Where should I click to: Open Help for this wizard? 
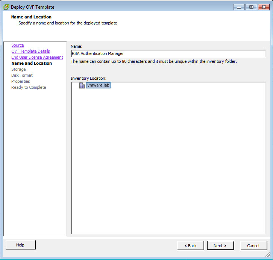click(x=21, y=245)
